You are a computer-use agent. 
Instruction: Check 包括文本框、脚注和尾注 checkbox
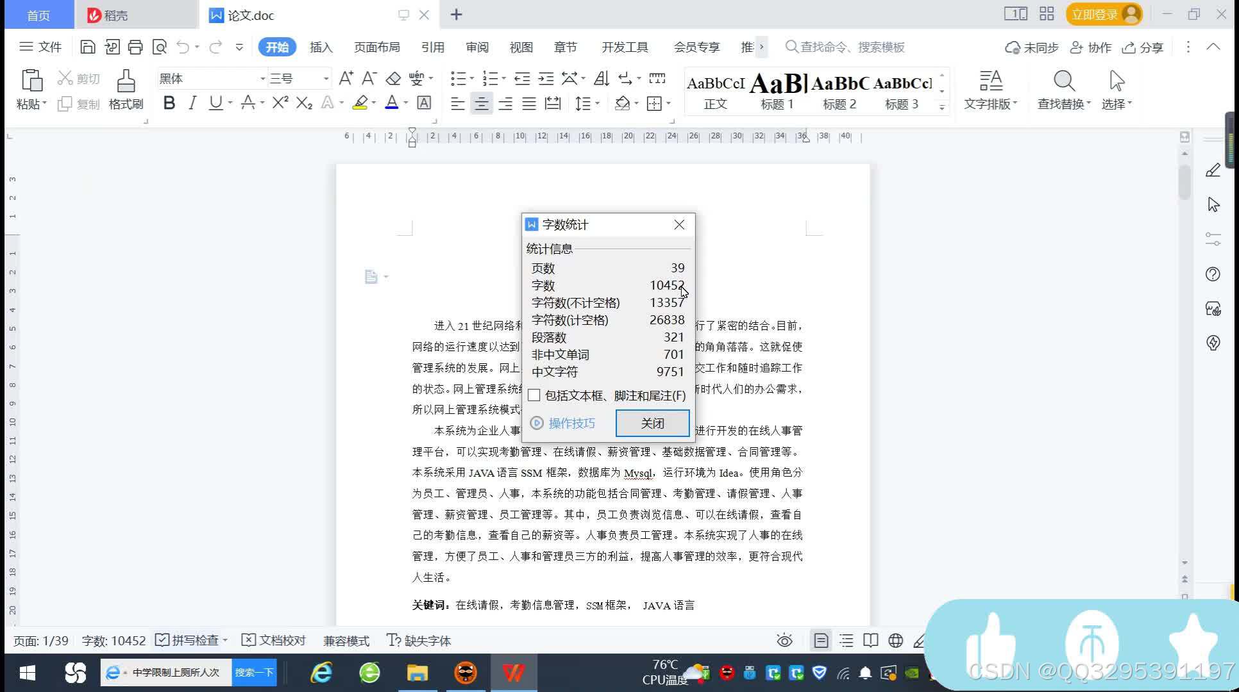534,395
